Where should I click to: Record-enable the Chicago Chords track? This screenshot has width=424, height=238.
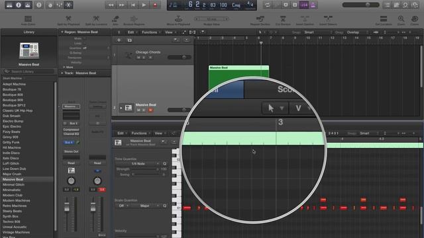point(150,58)
